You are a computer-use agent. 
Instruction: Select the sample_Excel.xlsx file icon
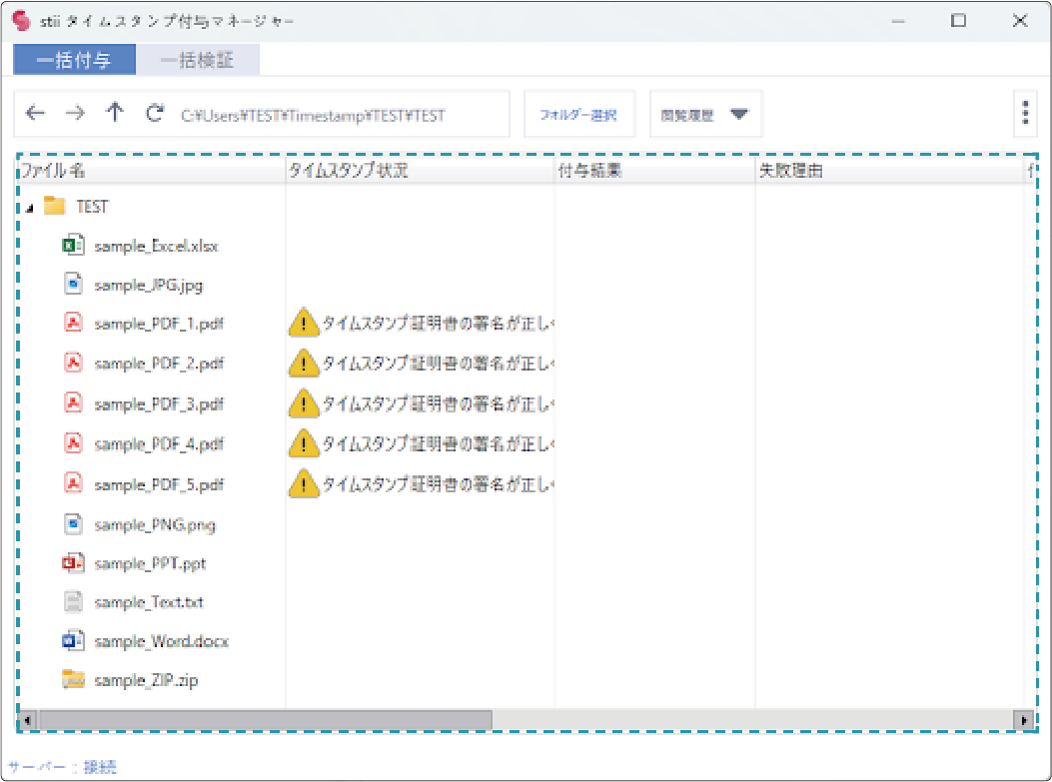[x=73, y=245]
